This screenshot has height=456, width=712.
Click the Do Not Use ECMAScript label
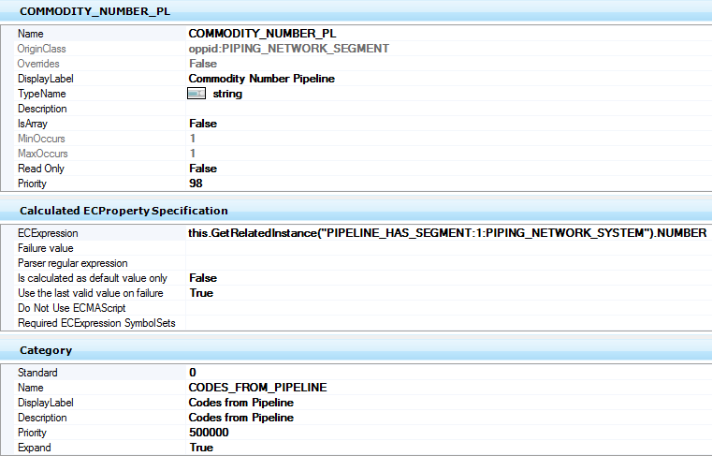tap(72, 308)
